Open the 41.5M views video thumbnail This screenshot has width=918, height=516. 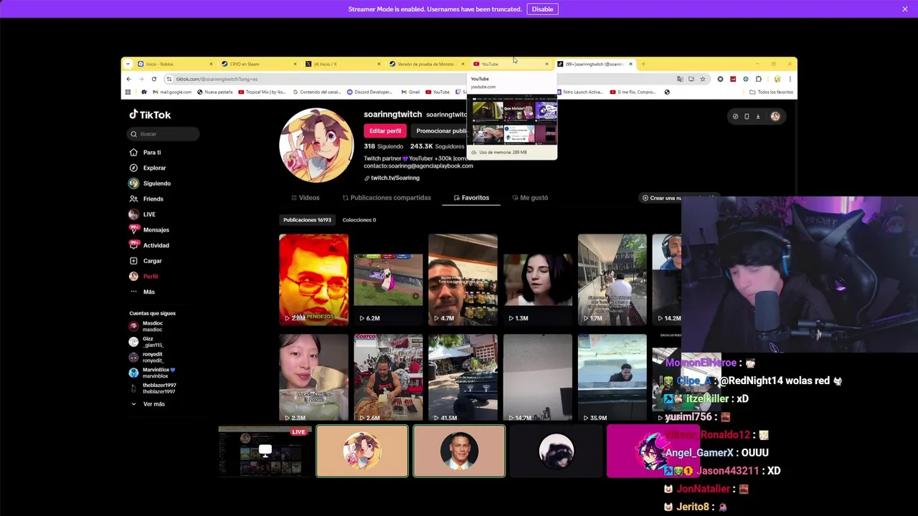[463, 378]
